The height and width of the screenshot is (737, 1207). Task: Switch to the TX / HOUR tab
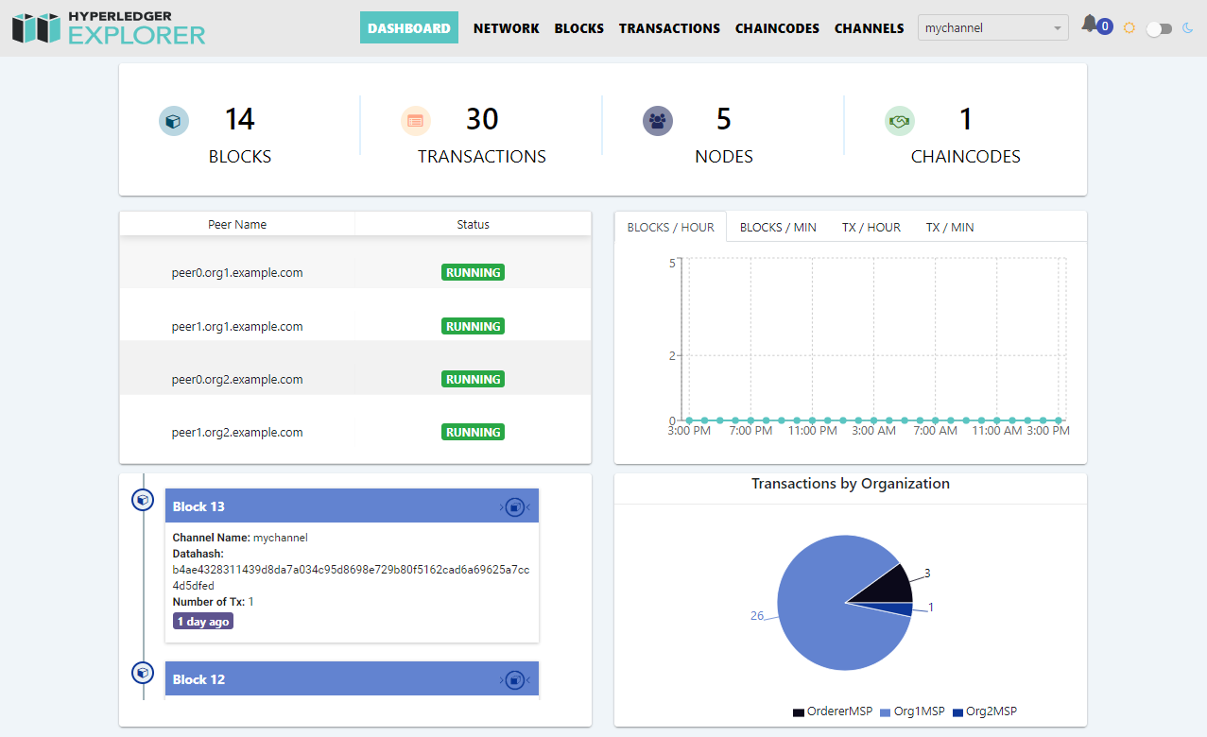[871, 227]
